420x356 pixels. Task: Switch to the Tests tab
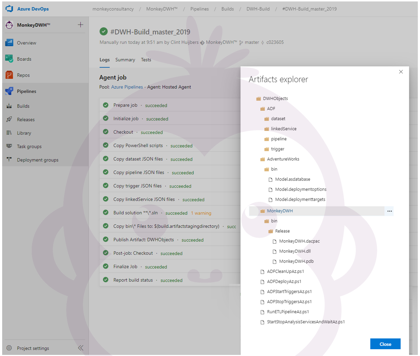146,60
